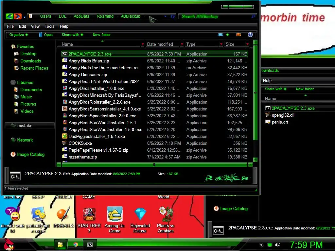Click the LOL breadcrumb in the address bar
Image resolution: width=335 pixels, height=251 pixels.
tap(62, 16)
